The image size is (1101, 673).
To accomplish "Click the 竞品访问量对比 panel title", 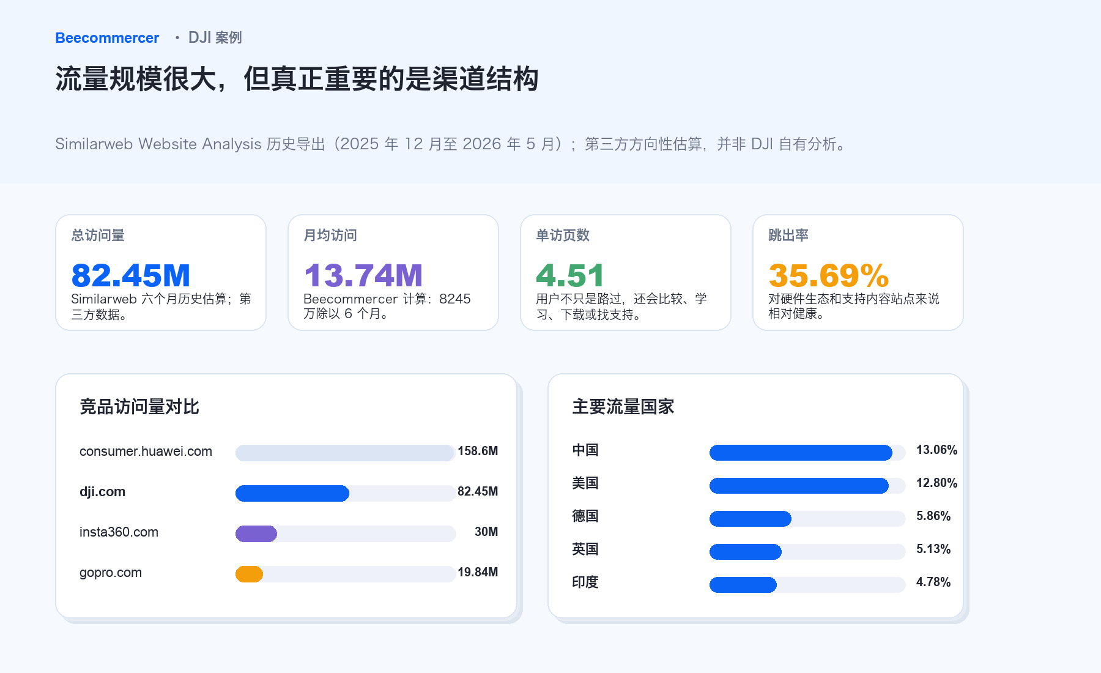I will pos(139,407).
